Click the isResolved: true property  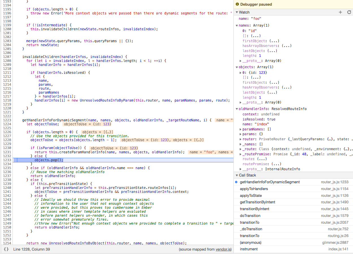tap(259, 119)
